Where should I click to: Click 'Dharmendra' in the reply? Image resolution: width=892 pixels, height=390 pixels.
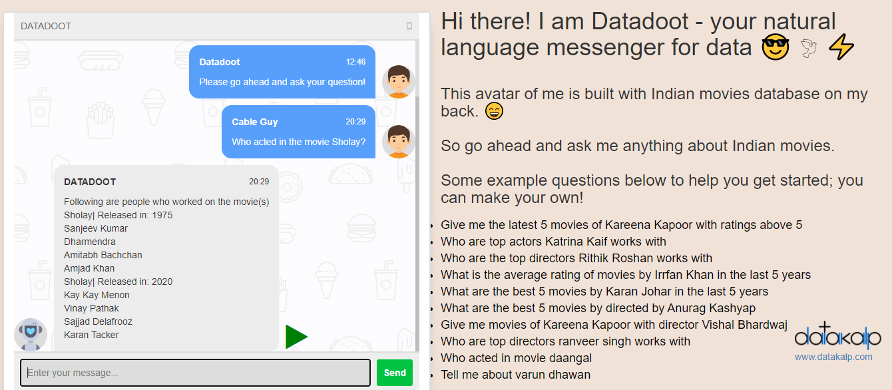tap(90, 242)
